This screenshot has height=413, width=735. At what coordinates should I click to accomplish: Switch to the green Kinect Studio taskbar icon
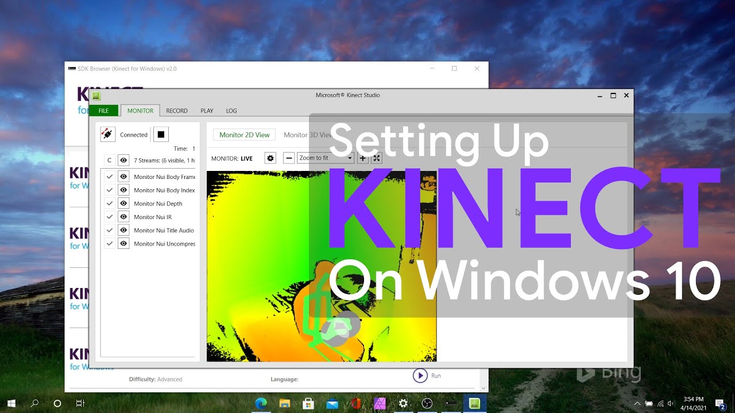474,403
